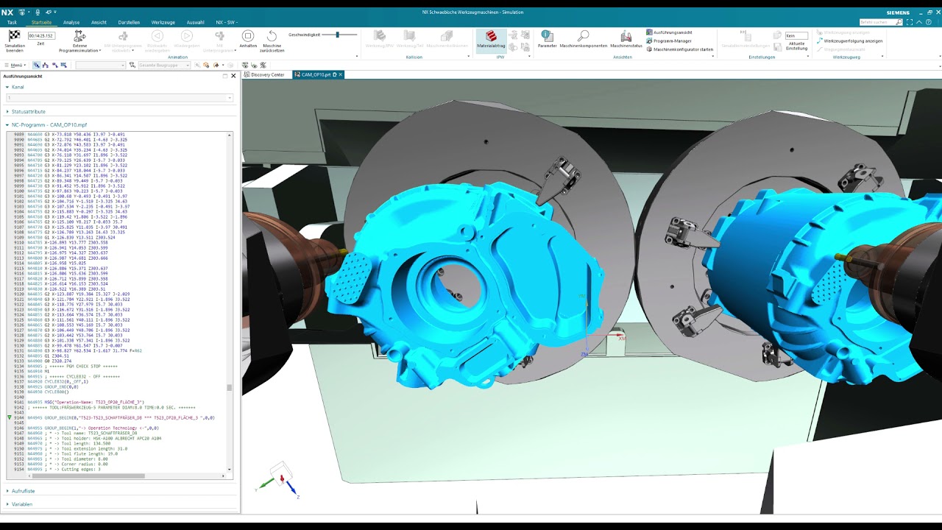Click the Anhalten stop button

[x=248, y=36]
